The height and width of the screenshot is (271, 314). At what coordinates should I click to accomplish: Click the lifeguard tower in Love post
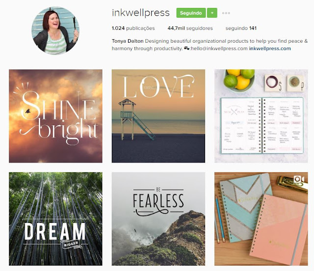pyautogui.click(x=136, y=119)
